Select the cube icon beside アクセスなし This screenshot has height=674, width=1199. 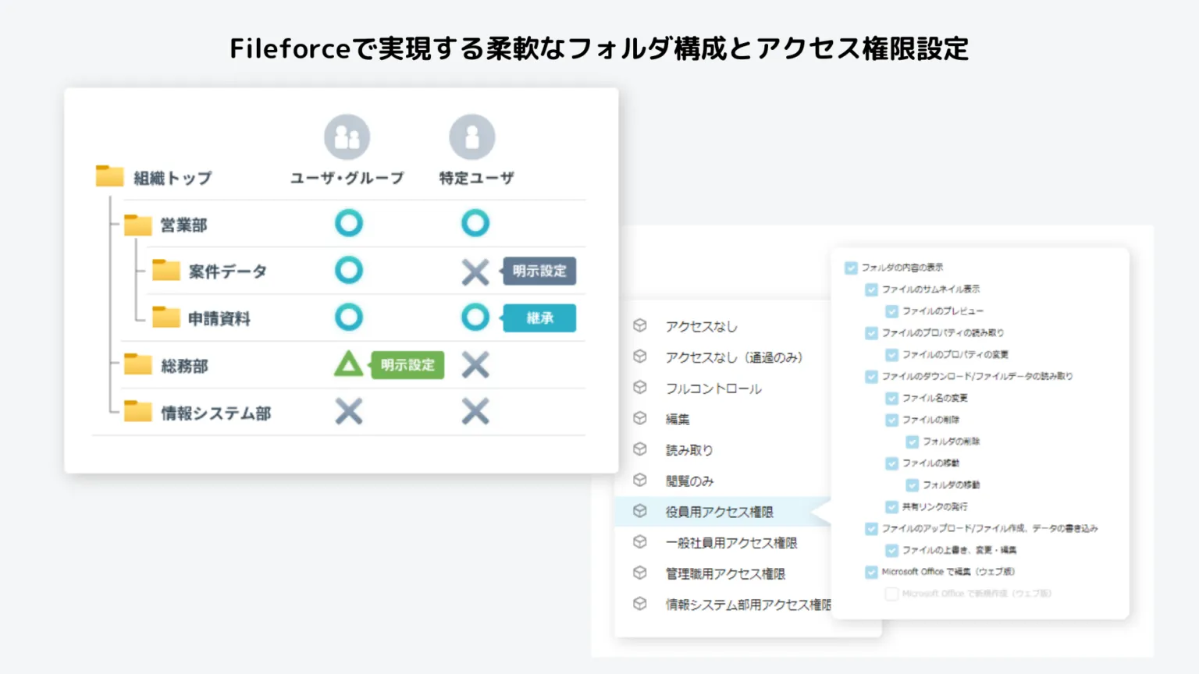[640, 327]
